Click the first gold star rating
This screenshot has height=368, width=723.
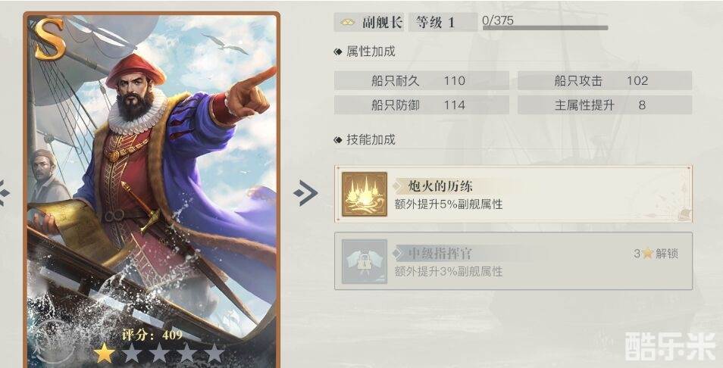[x=105, y=353]
